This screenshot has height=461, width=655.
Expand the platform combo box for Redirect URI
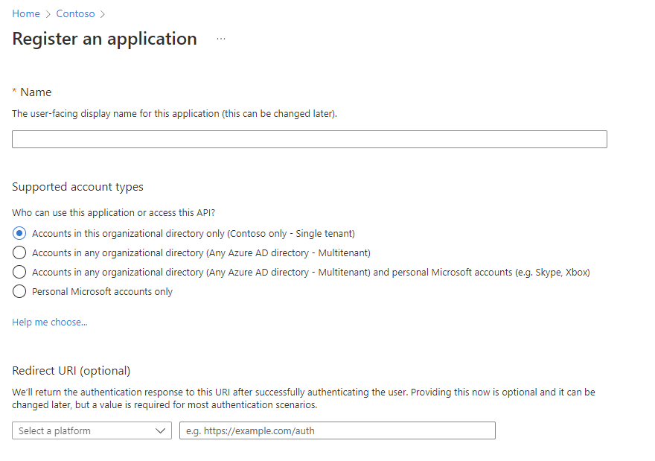click(92, 430)
